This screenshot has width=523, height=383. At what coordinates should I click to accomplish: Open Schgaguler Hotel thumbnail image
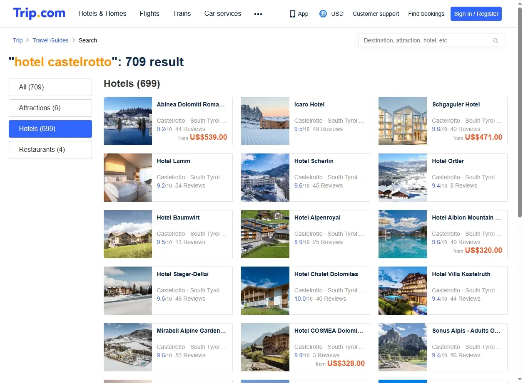click(x=403, y=121)
